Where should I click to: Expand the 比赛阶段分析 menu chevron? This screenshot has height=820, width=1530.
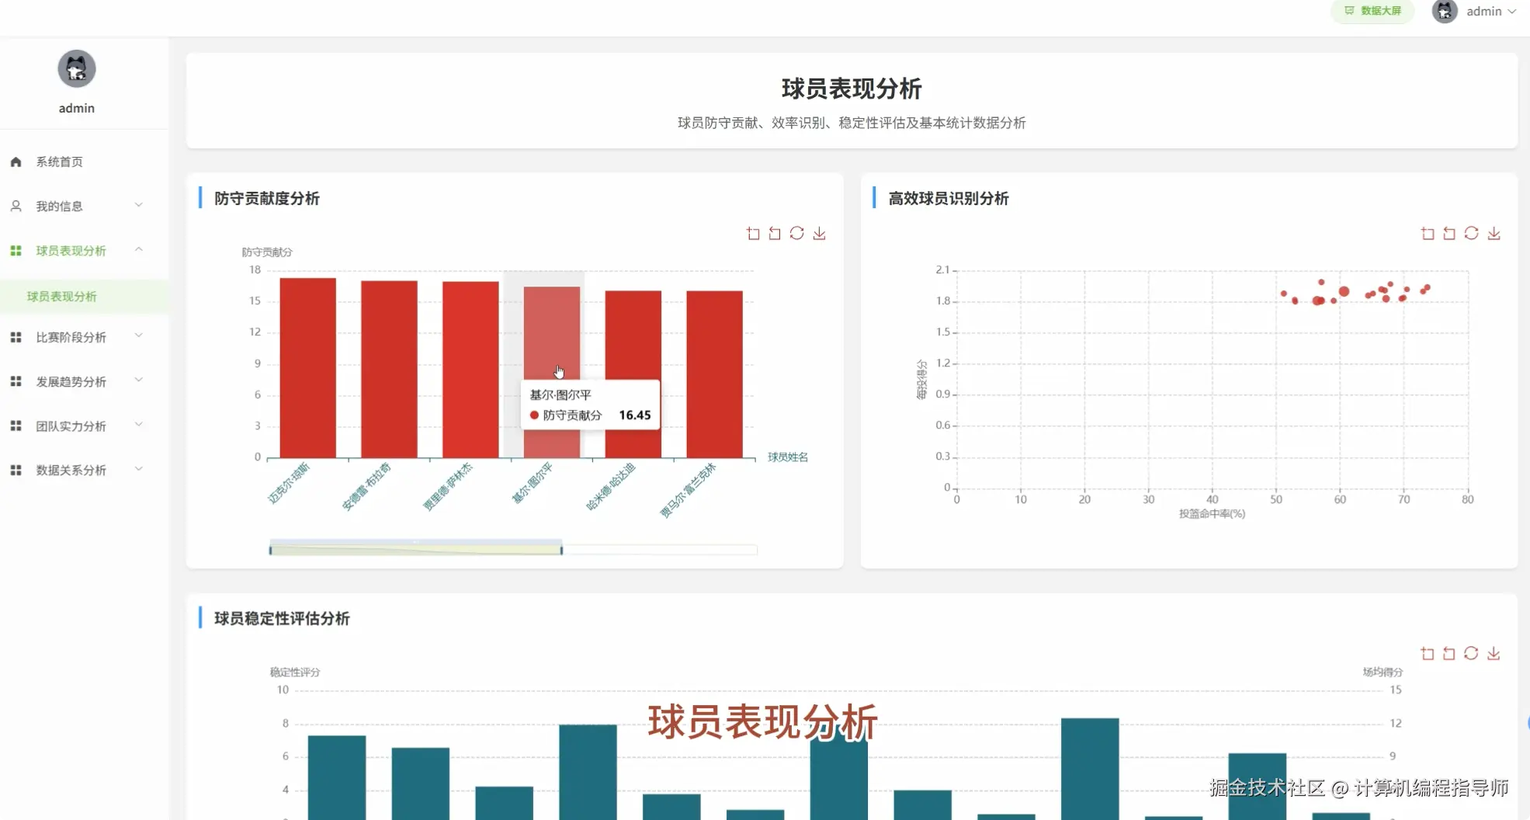(x=138, y=336)
